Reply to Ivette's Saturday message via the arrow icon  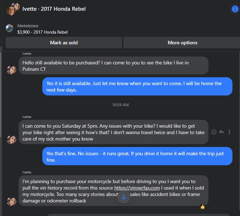221,132
